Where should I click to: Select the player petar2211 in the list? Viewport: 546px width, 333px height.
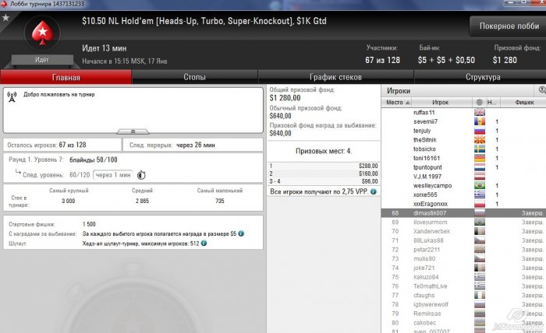coord(463,249)
